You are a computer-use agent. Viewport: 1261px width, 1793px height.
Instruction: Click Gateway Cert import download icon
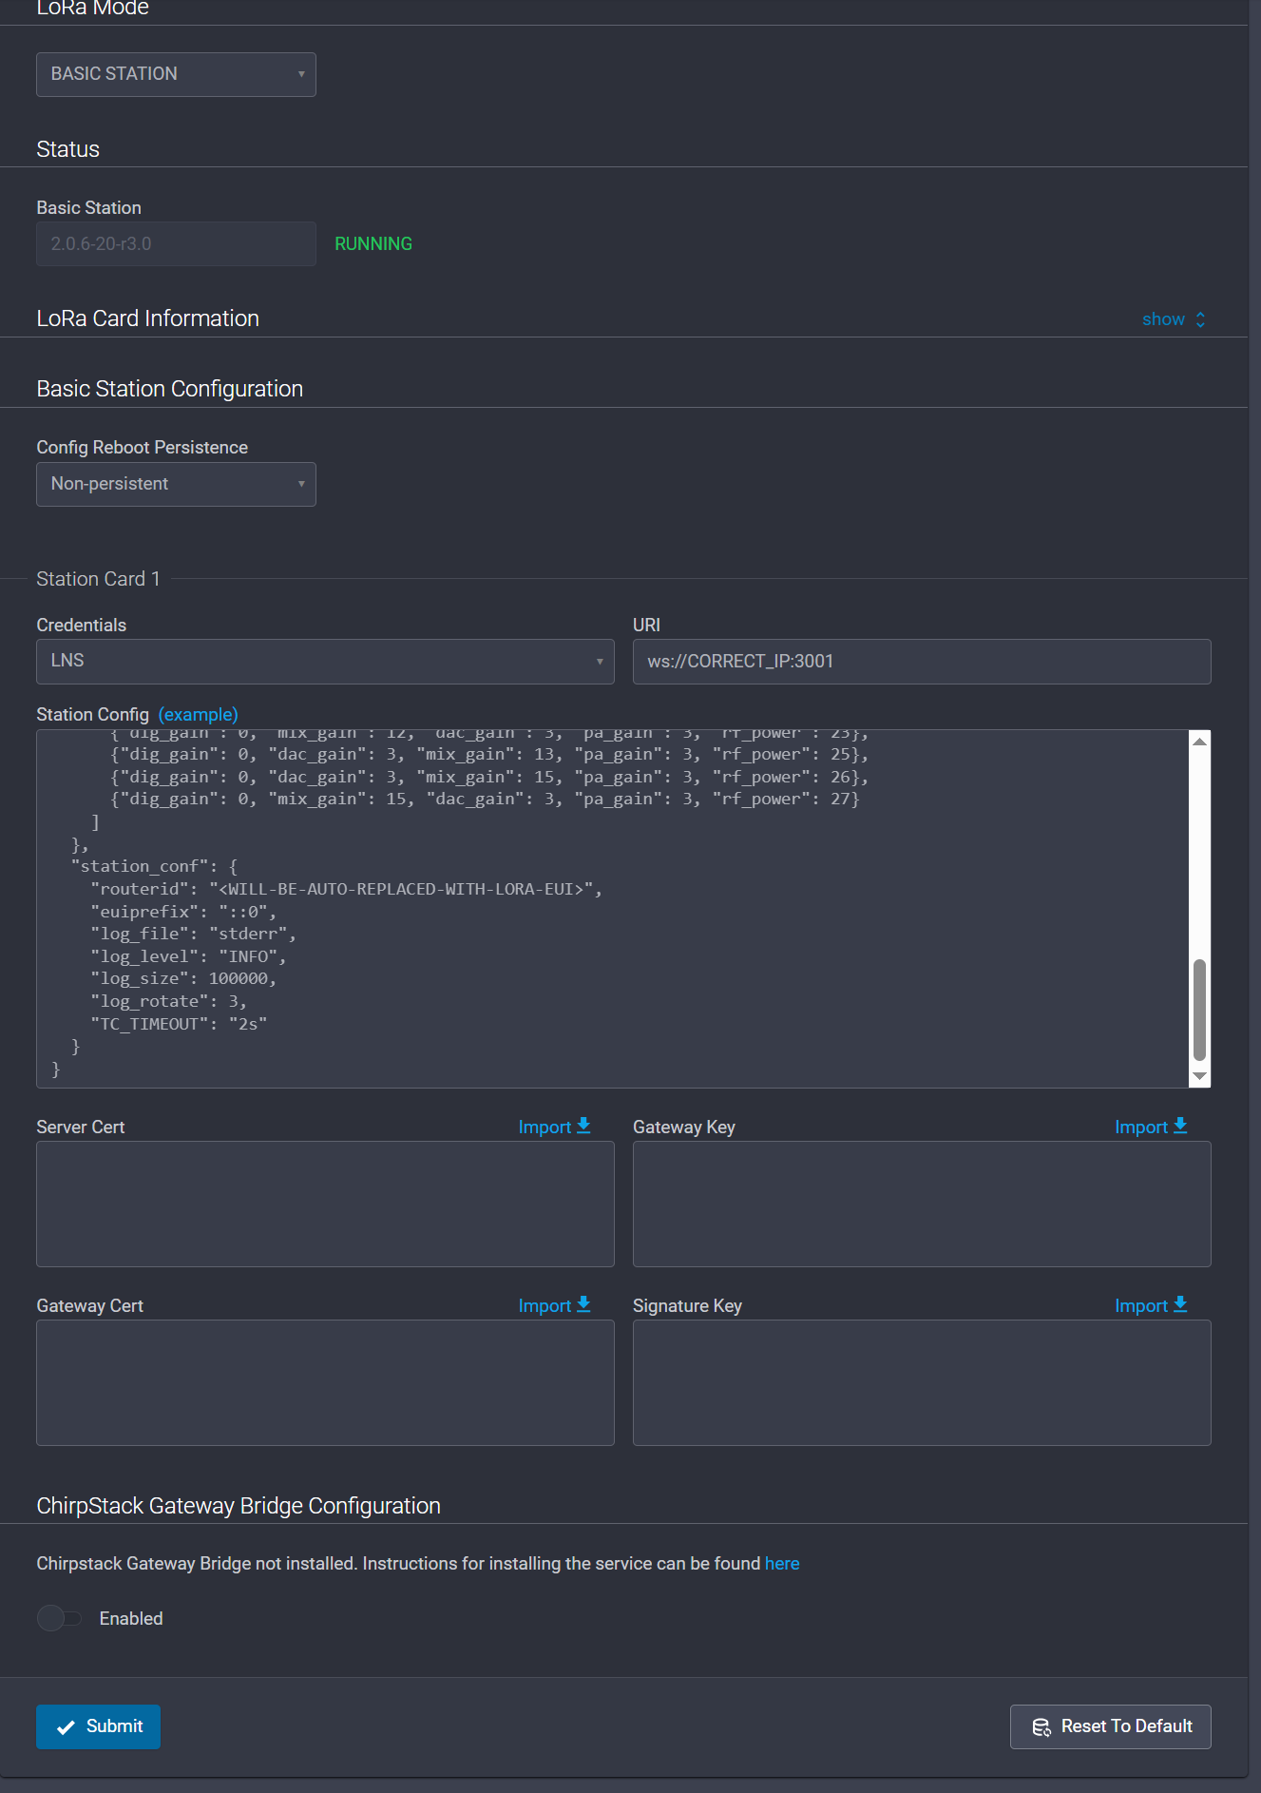click(583, 1304)
